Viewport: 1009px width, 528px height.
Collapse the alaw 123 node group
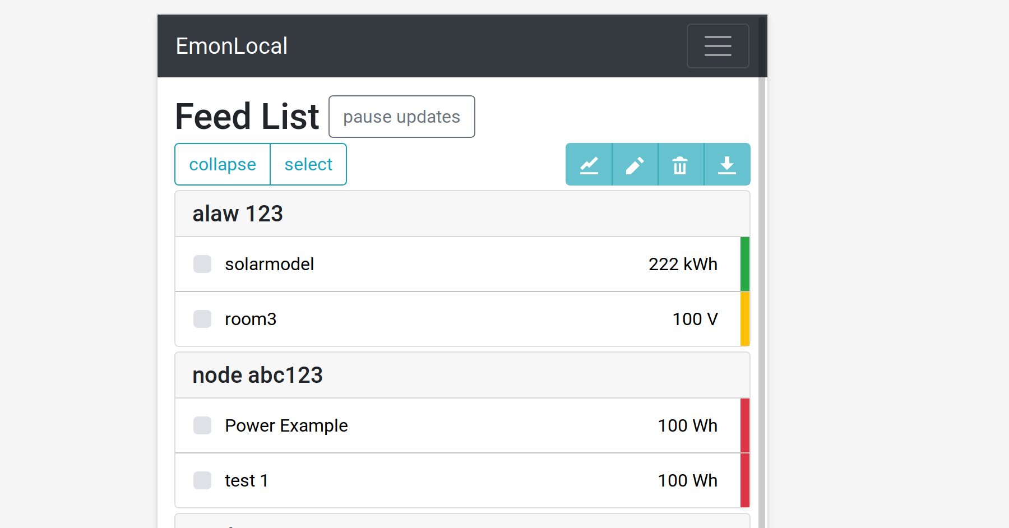point(237,214)
